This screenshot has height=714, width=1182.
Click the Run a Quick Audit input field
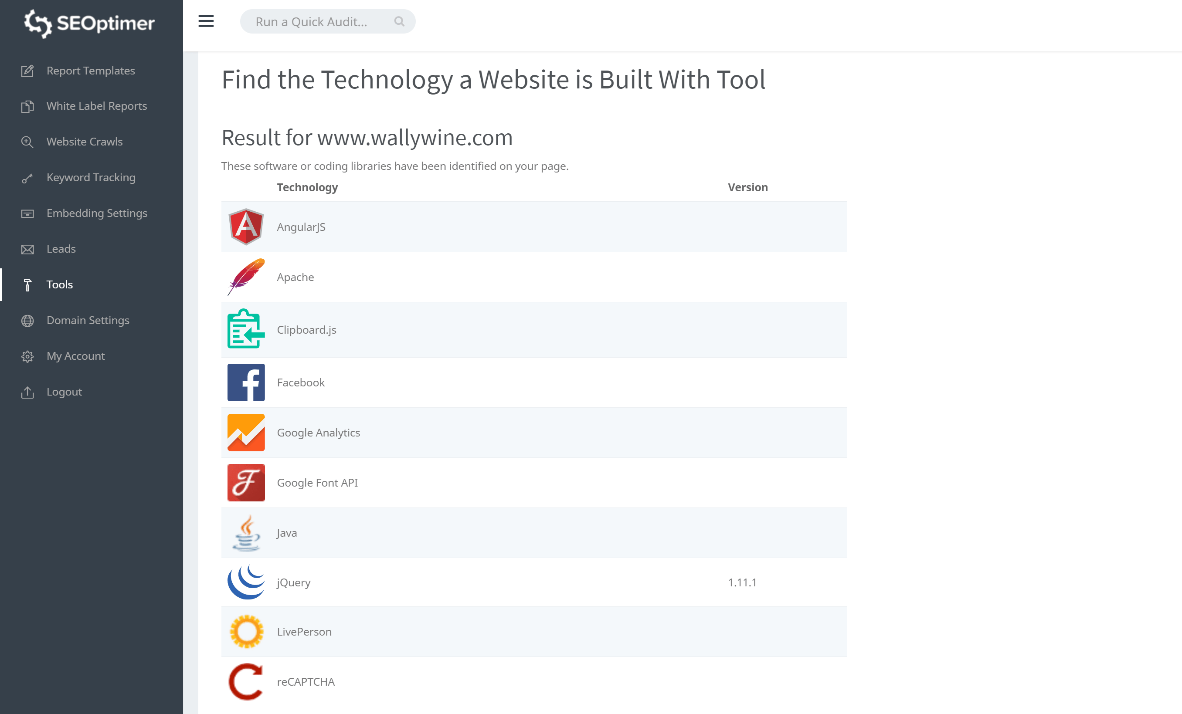click(328, 21)
